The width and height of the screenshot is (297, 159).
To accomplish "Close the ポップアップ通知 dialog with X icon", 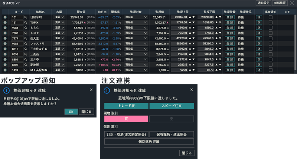I will point(91,90).
